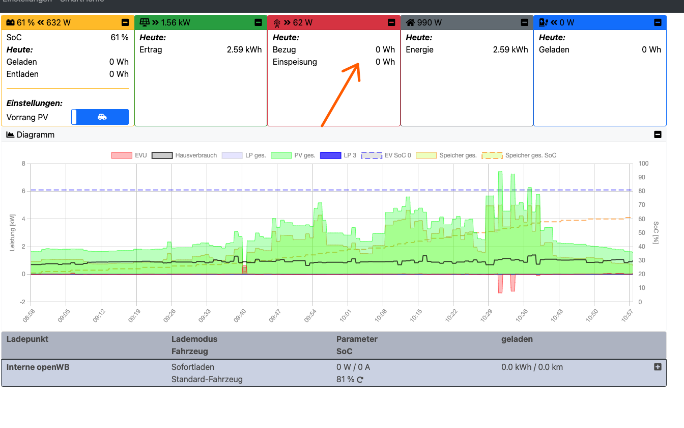Click the LP 3 blue legend swatch

coord(330,155)
